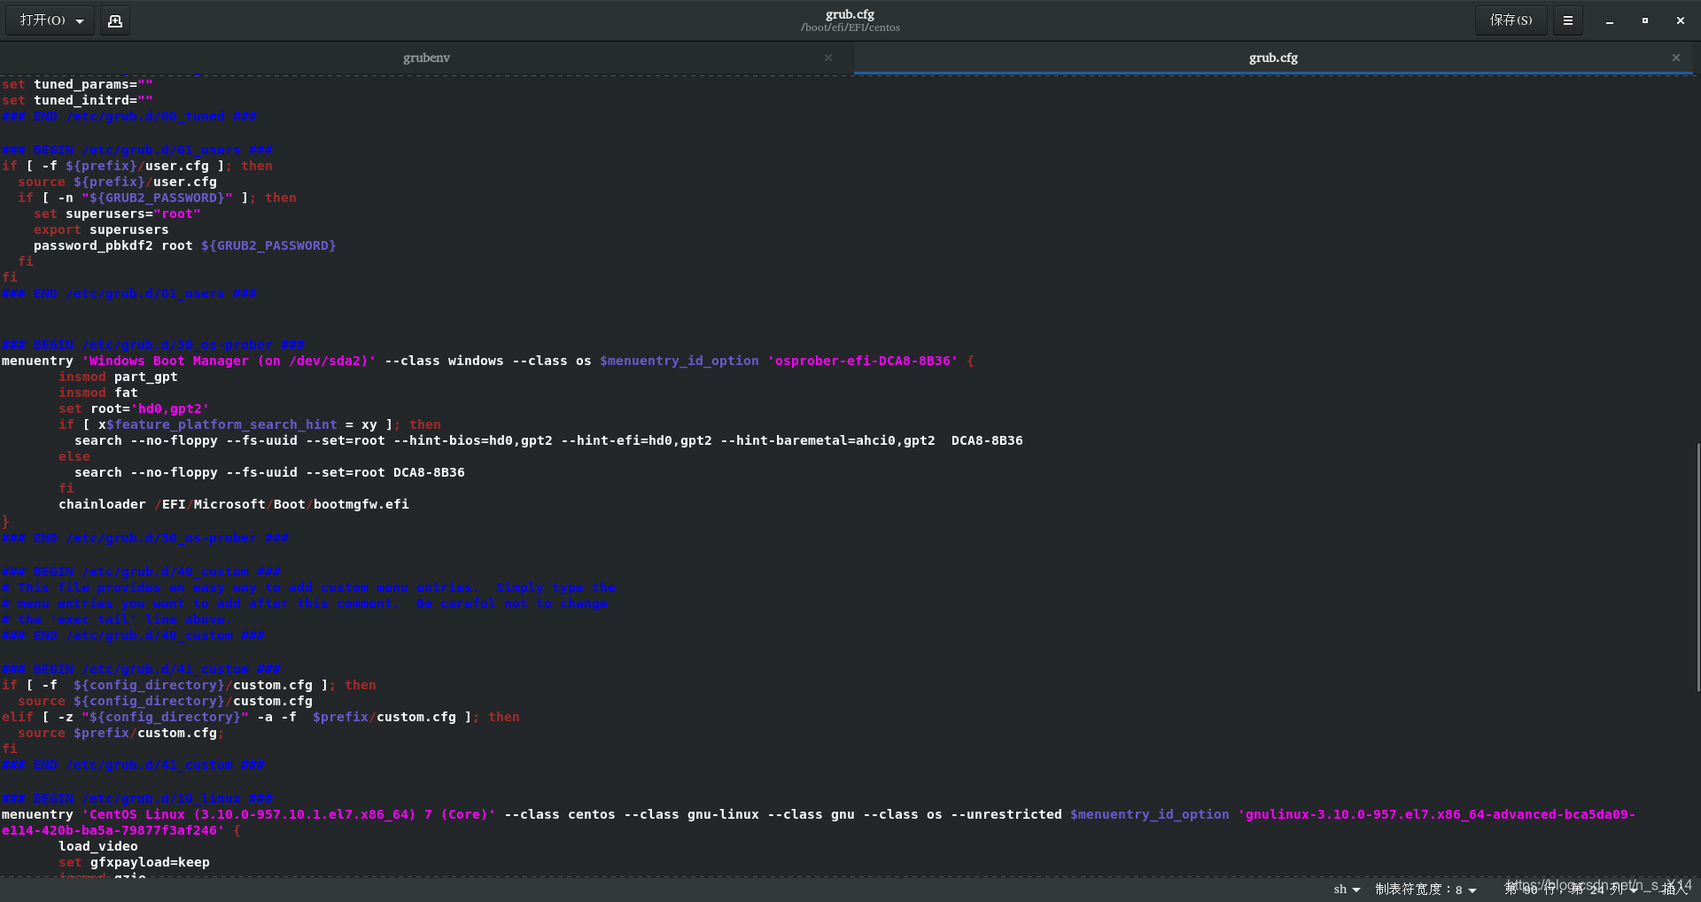This screenshot has height=902, width=1701.
Task: Click the 'set gfxpayload=keep' line
Action: click(134, 862)
